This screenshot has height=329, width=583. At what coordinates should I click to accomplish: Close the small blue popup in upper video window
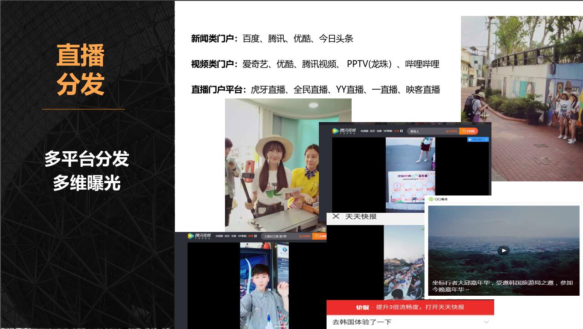tap(486, 139)
